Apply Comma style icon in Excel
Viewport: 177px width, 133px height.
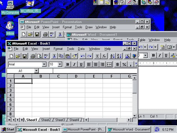tap(131, 64)
